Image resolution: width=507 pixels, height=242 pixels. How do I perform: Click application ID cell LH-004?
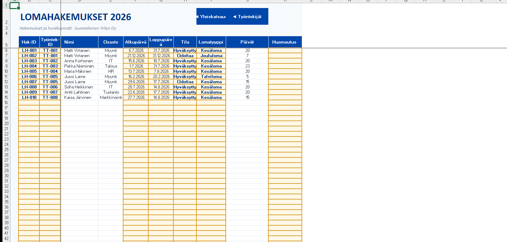(x=29, y=66)
